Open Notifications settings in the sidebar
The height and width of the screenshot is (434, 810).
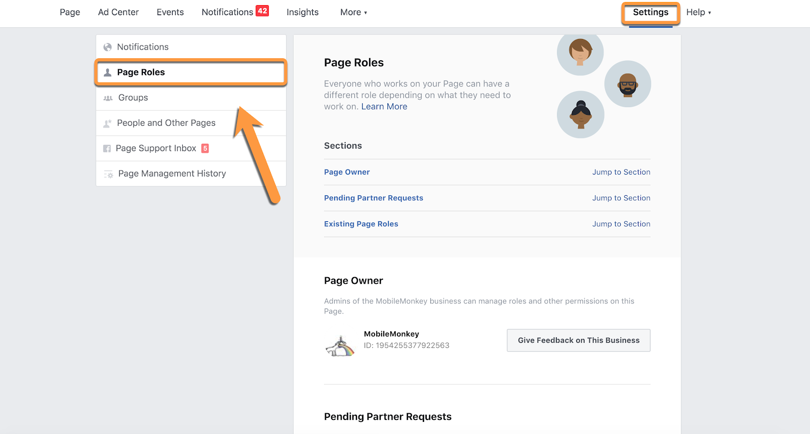pyautogui.click(x=191, y=47)
